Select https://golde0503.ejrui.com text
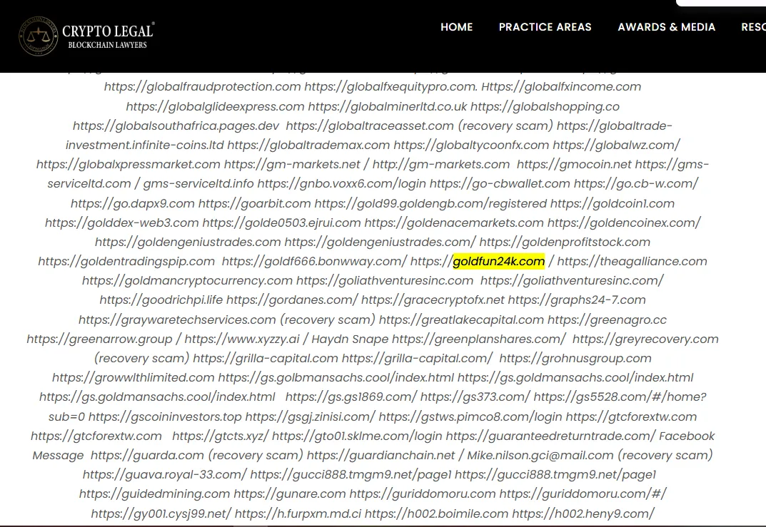 (281, 222)
